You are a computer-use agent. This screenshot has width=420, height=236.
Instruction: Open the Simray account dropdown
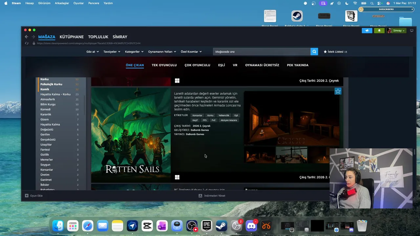coord(399,30)
